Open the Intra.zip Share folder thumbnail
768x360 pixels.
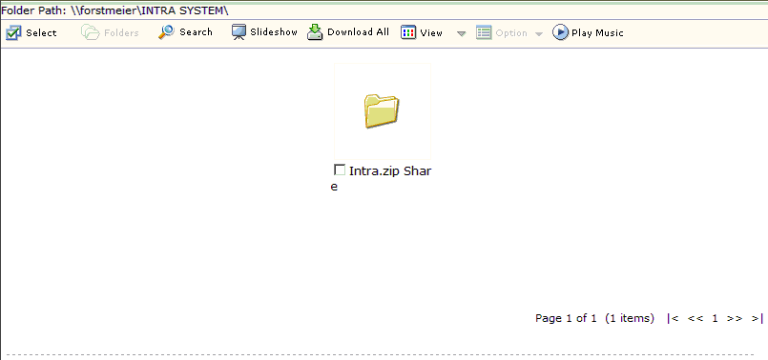[382, 111]
